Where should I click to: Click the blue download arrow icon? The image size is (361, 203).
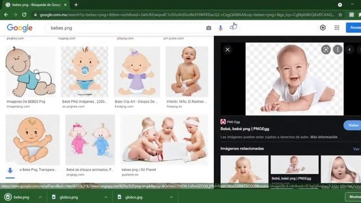click(10, 170)
